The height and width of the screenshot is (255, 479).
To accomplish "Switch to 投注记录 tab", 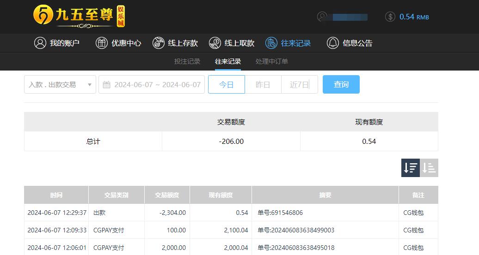I will pos(187,61).
